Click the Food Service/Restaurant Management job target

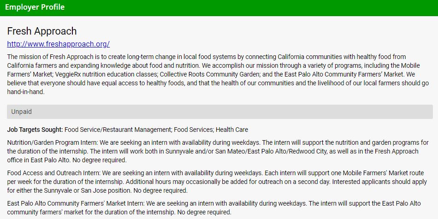[118, 130]
